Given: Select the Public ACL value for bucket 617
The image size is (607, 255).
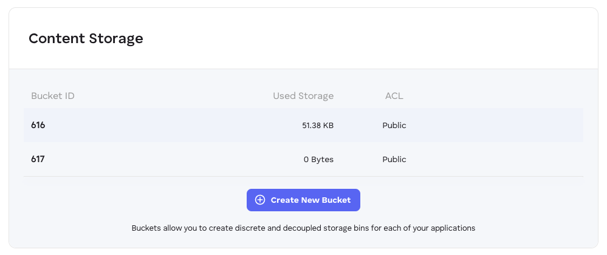Looking at the screenshot, I should [x=394, y=160].
